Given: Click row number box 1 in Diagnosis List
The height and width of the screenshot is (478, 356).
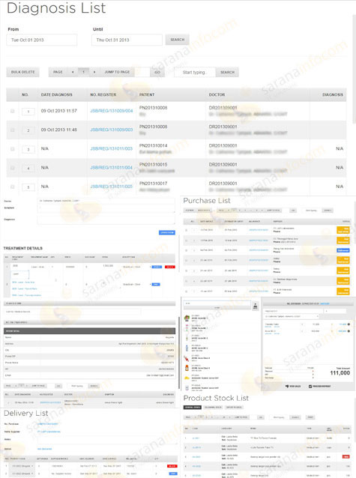Looking at the screenshot, I should pos(28,112).
